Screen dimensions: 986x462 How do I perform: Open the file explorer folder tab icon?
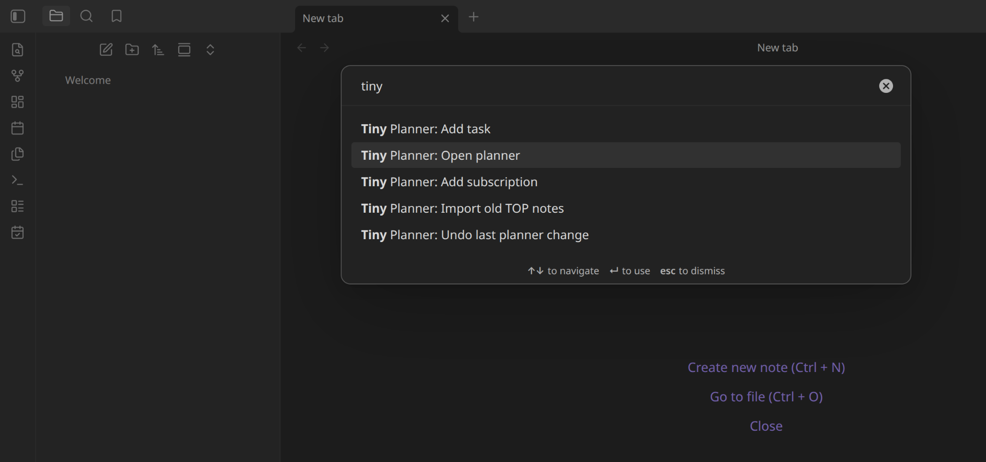(x=56, y=16)
